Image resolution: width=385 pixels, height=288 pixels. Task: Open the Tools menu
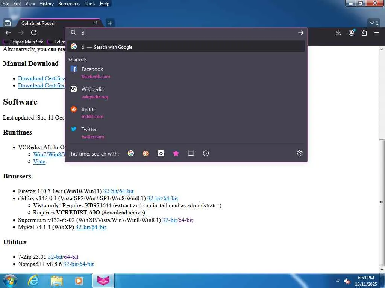point(90,4)
